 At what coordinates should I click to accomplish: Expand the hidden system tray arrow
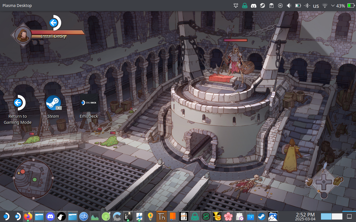tap(333, 6)
